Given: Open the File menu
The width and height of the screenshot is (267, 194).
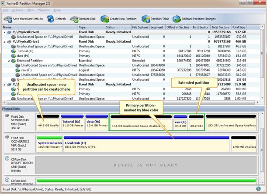Looking at the screenshot, I should pyautogui.click(x=6, y=10).
